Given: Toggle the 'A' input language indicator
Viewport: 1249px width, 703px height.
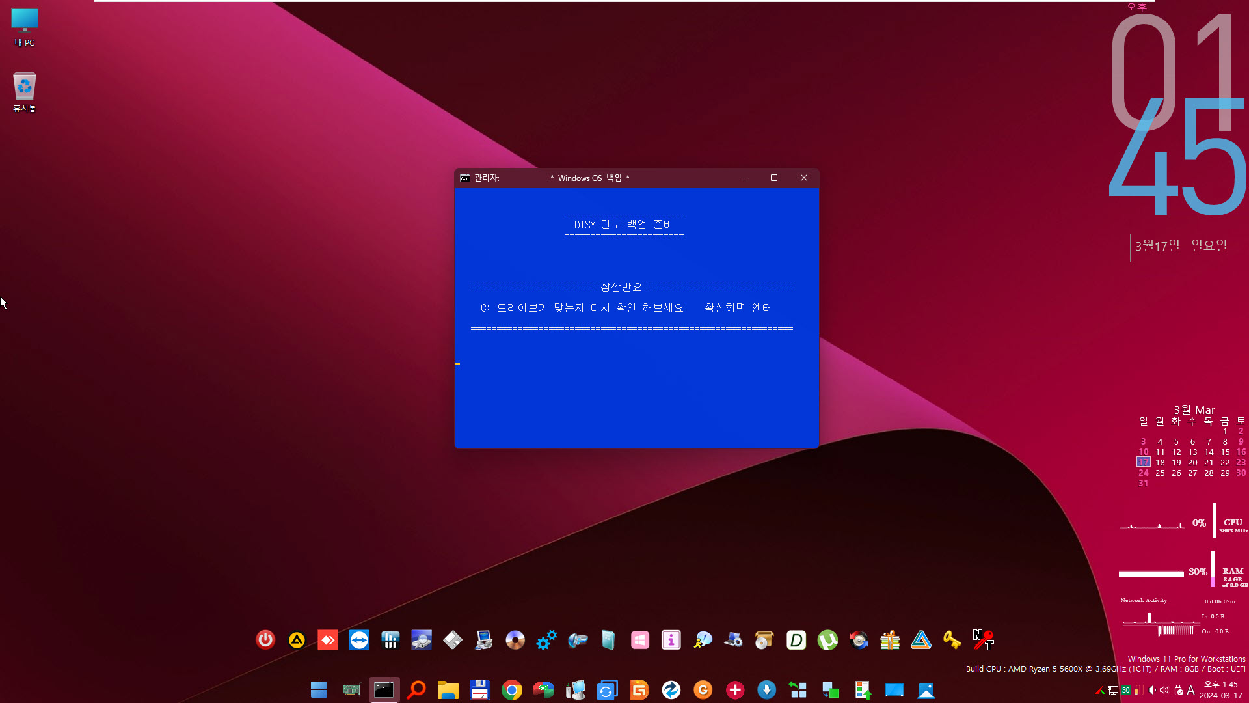Looking at the screenshot, I should coord(1190,690).
